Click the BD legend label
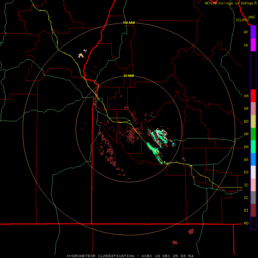 point(246,122)
